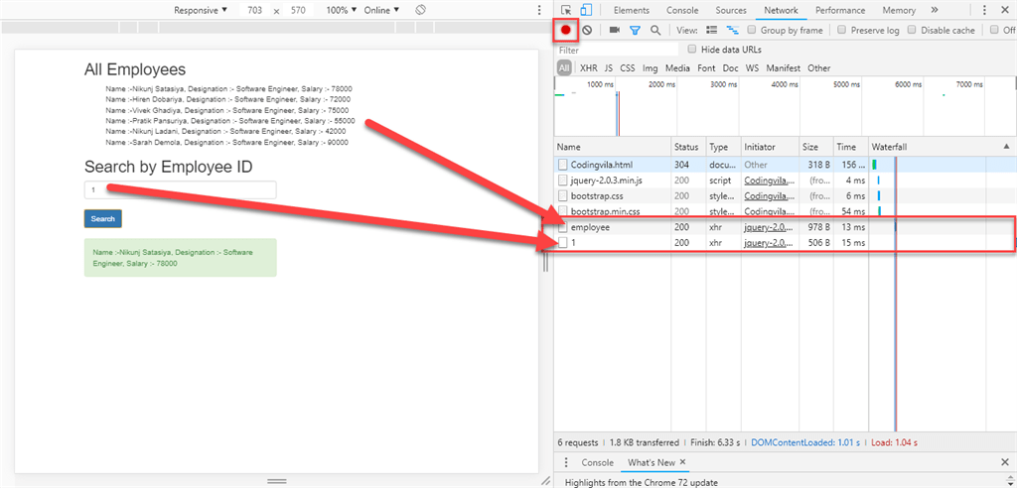The height and width of the screenshot is (488, 1017).
Task: Open the drawer Console tab
Action: [x=597, y=462]
